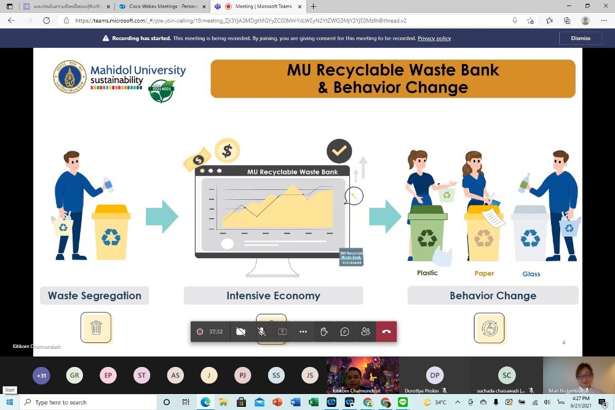
Task: Refresh the Teams meeting page
Action: (x=46, y=20)
